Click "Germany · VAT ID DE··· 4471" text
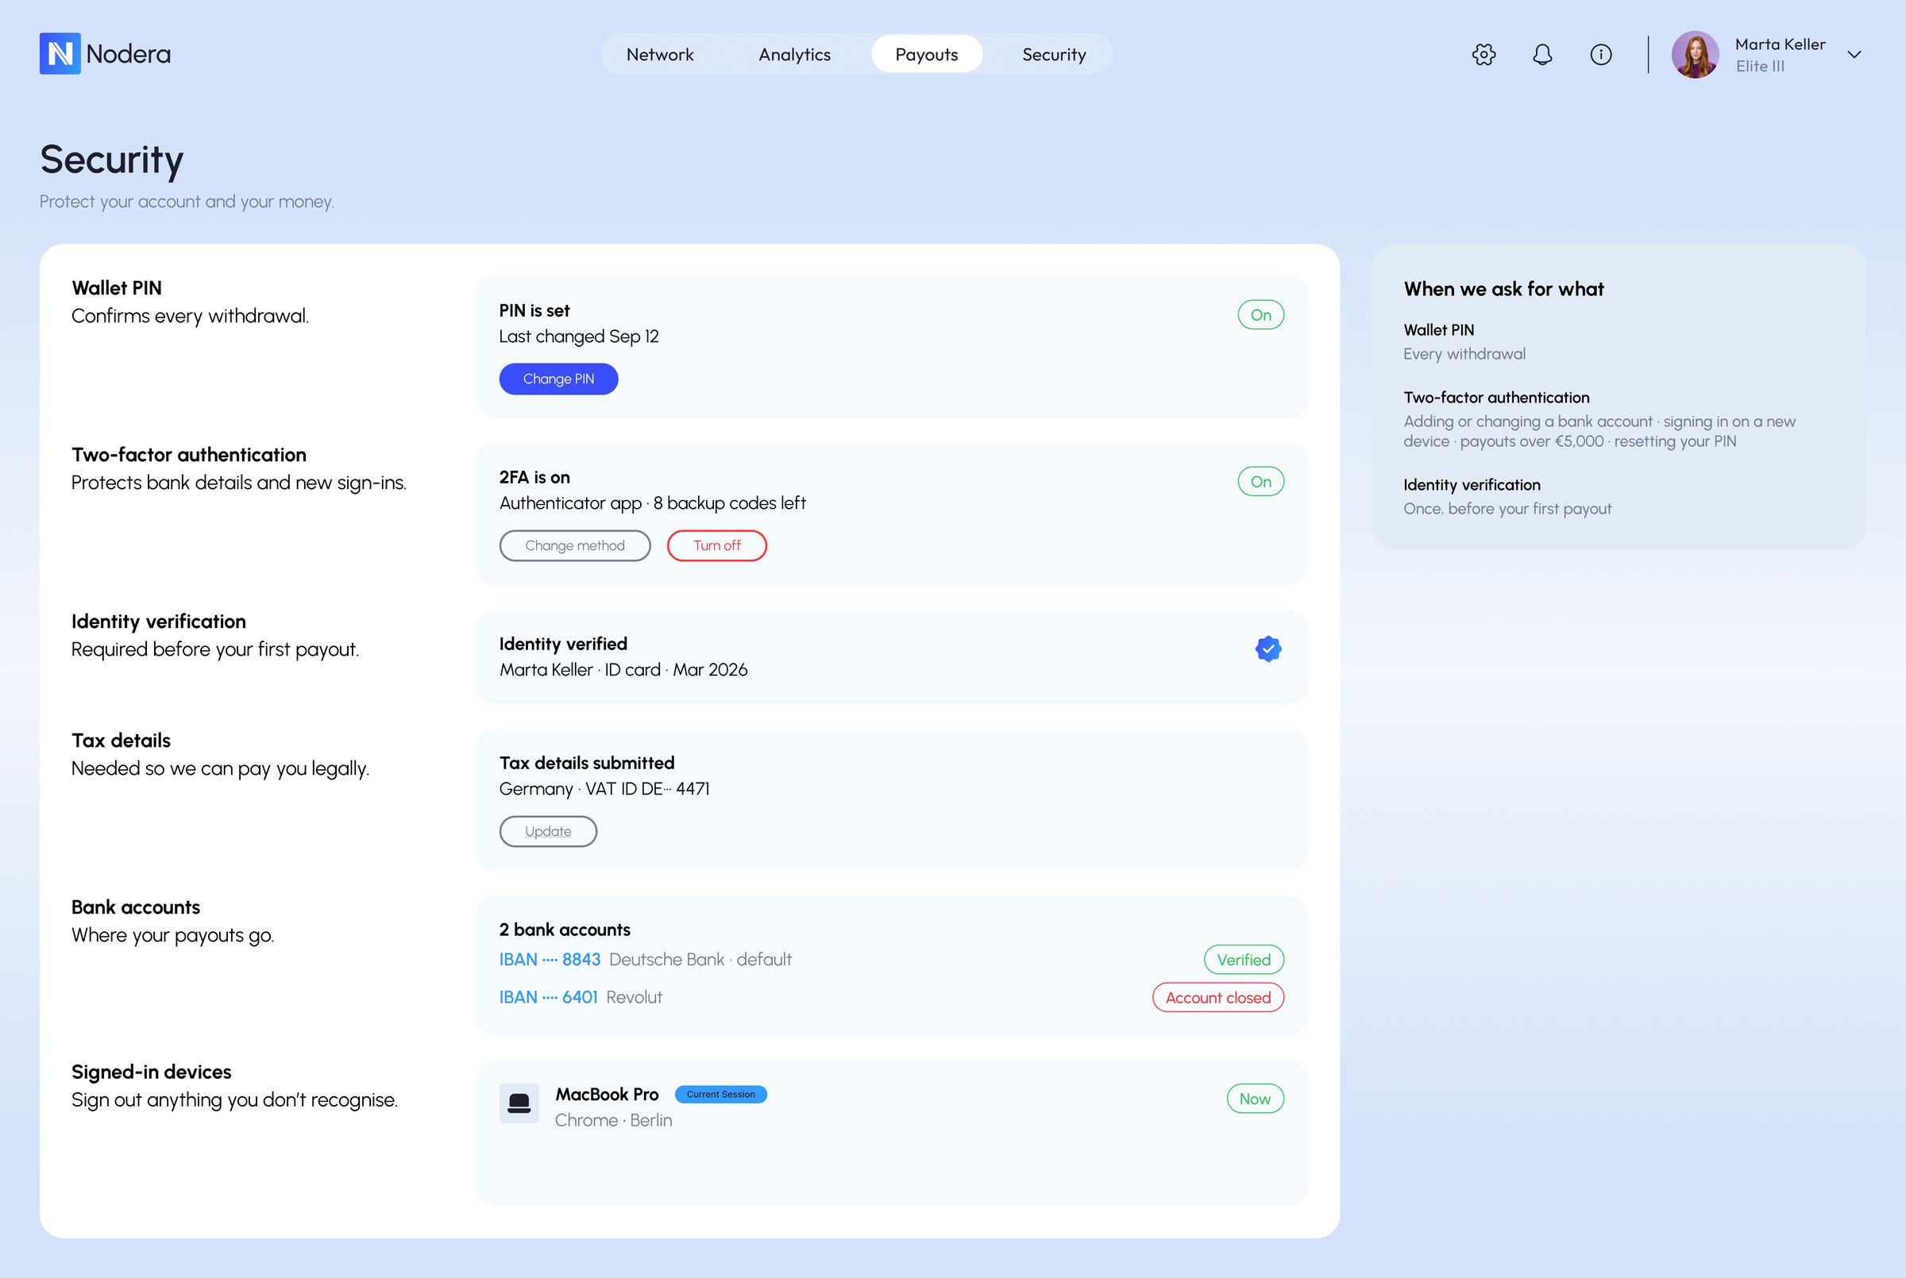This screenshot has height=1278, width=1906. tap(604, 789)
